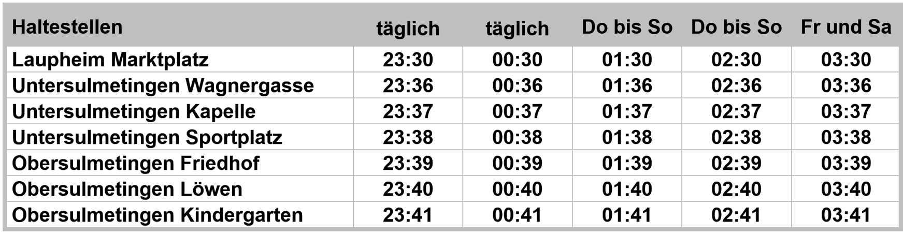Click the 00:36 time for Wagnergasse
Image resolution: width=903 pixels, height=233 pixels.
tap(517, 85)
